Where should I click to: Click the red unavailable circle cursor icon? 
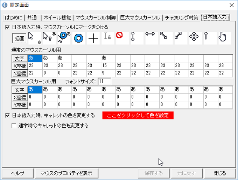click(122, 38)
